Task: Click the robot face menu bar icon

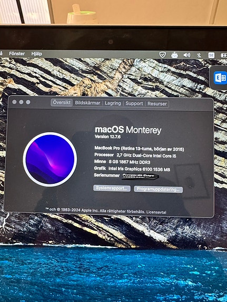Action: (x=174, y=56)
